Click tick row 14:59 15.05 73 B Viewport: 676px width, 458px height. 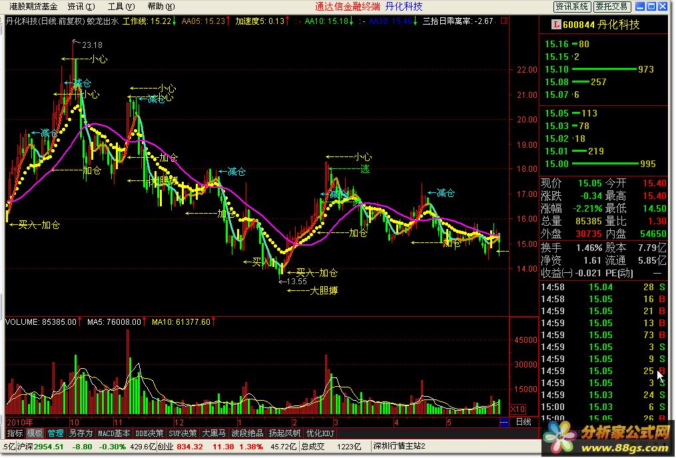tap(603, 336)
